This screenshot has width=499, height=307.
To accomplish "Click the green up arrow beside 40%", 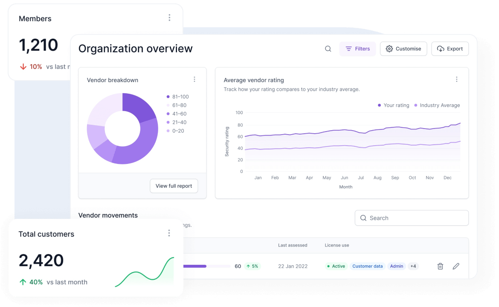I will [x=23, y=282].
